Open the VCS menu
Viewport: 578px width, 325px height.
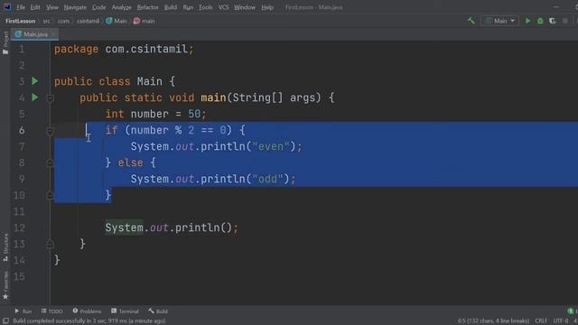(223, 7)
